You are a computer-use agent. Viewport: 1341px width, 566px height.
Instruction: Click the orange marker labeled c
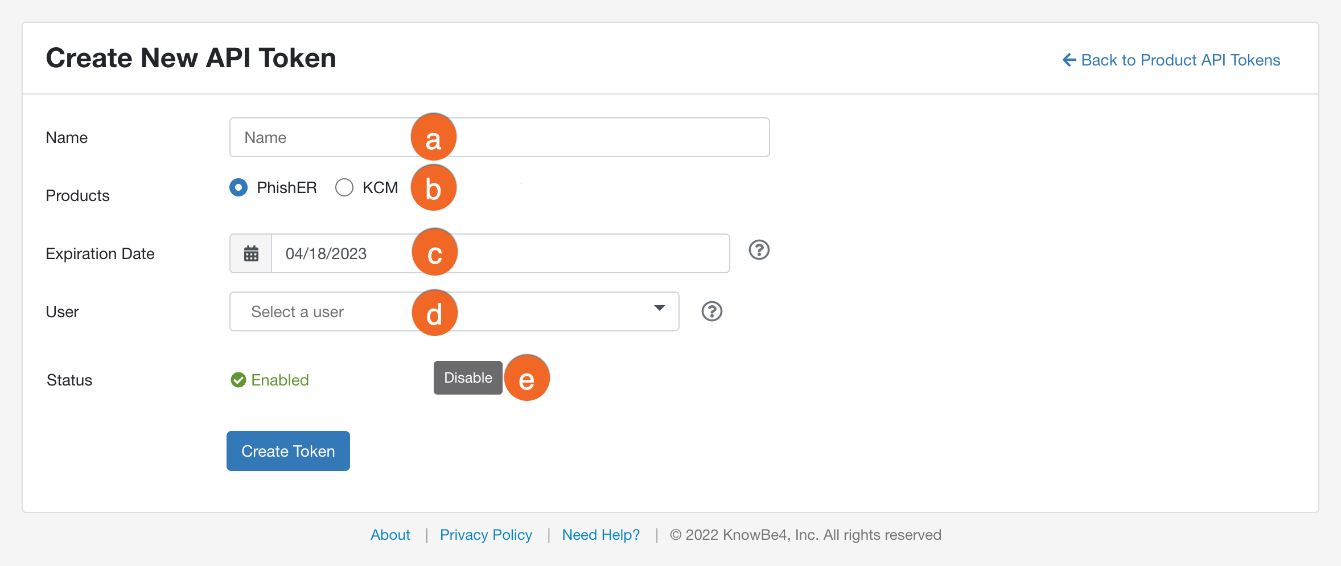(x=434, y=252)
